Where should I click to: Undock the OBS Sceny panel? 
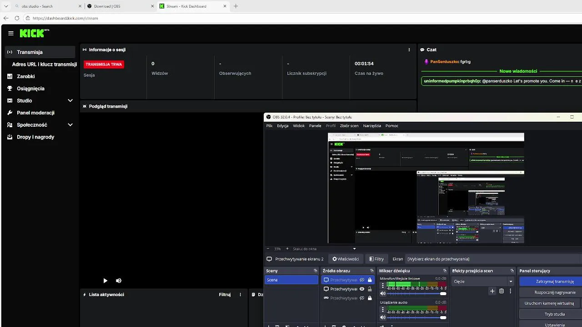coord(316,271)
